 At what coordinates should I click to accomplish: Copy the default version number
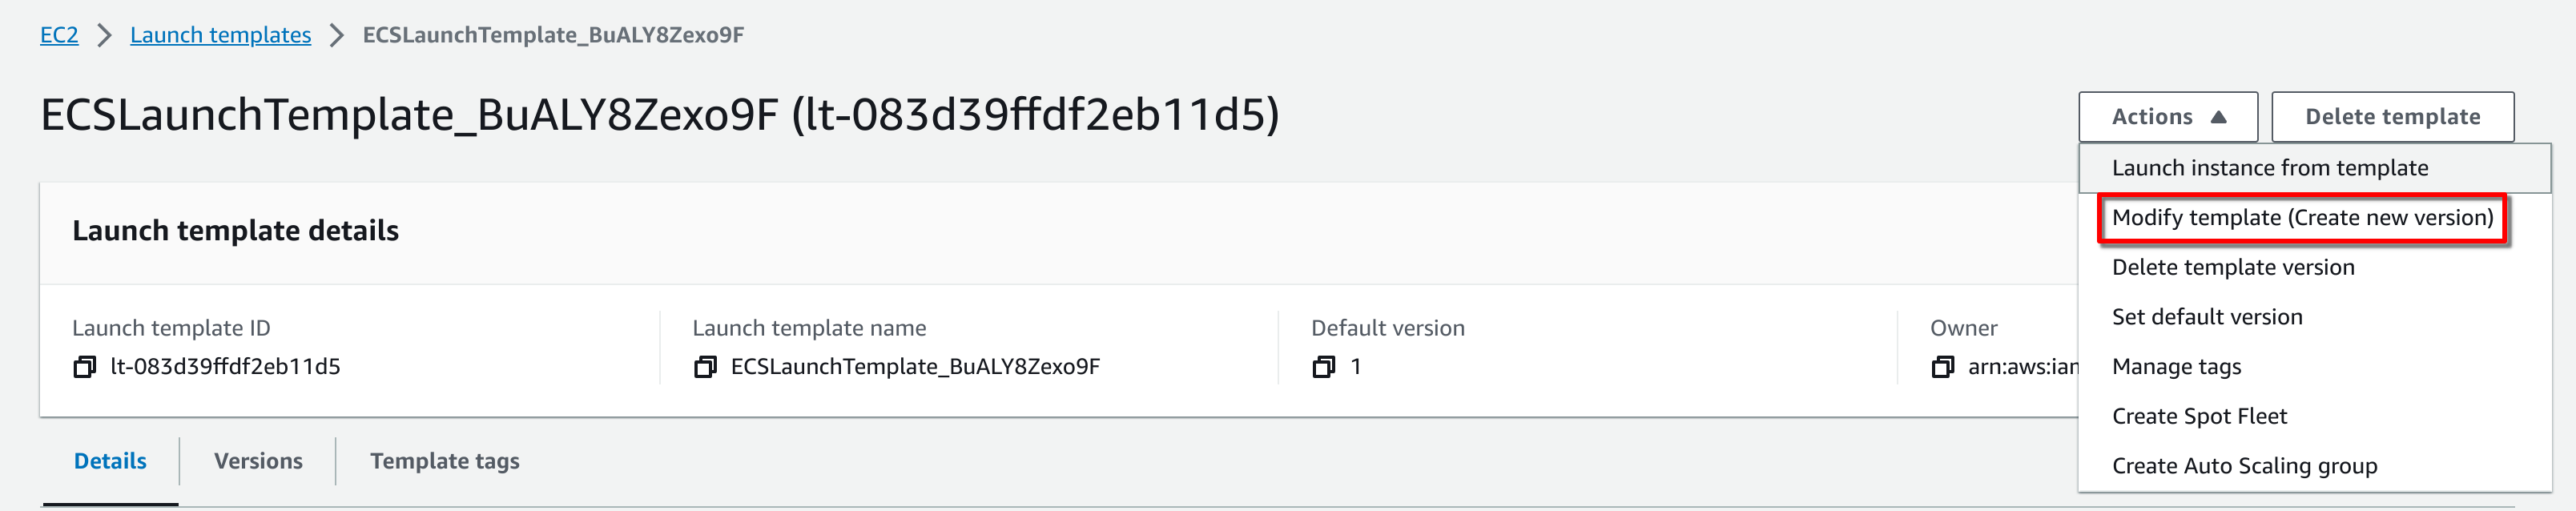point(1324,367)
